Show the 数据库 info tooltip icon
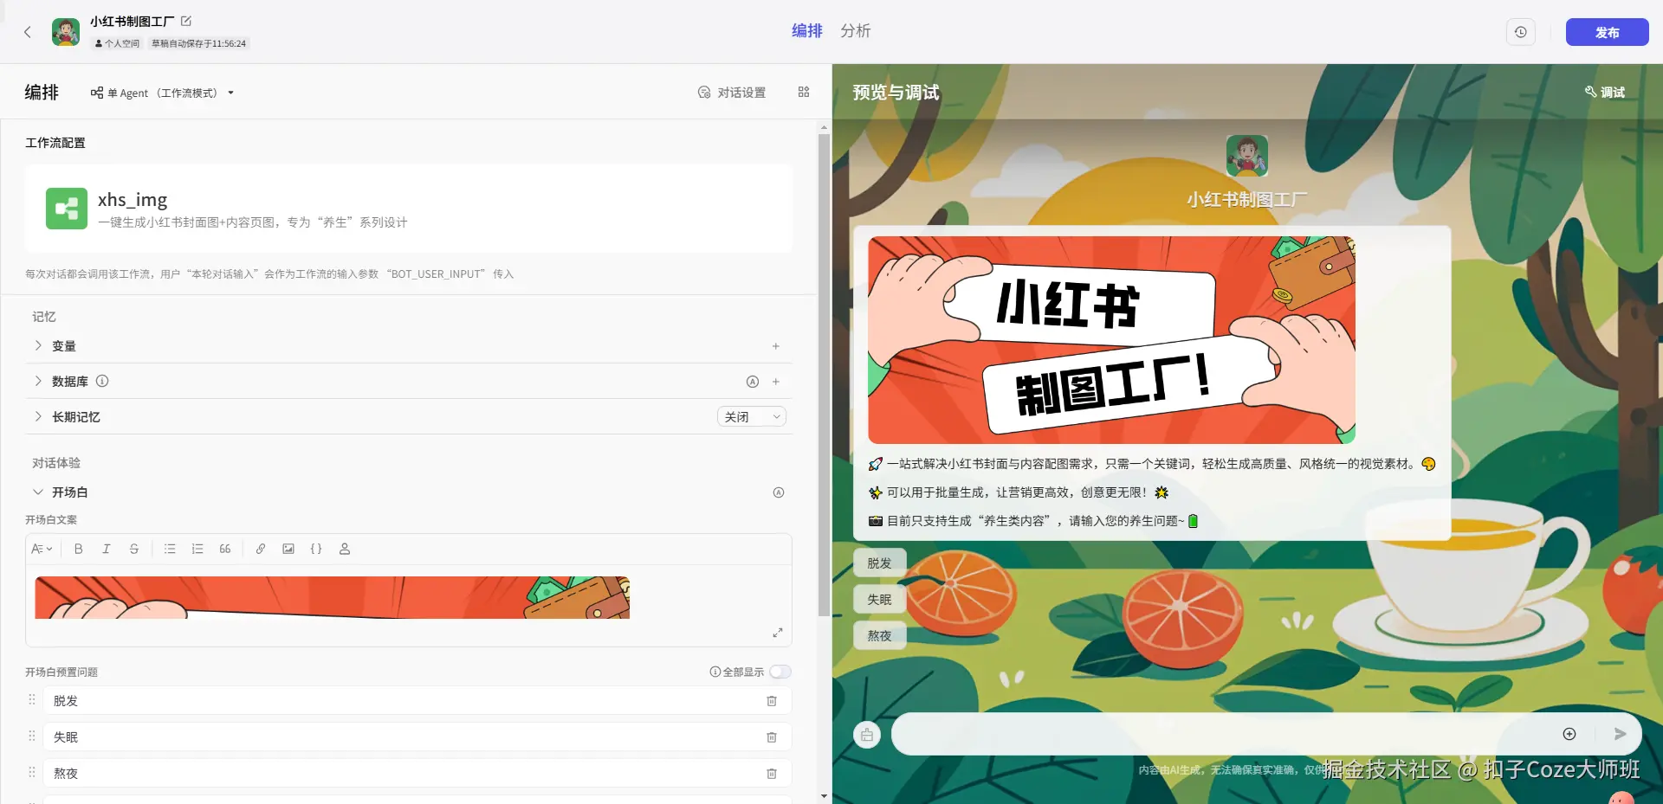 102,381
